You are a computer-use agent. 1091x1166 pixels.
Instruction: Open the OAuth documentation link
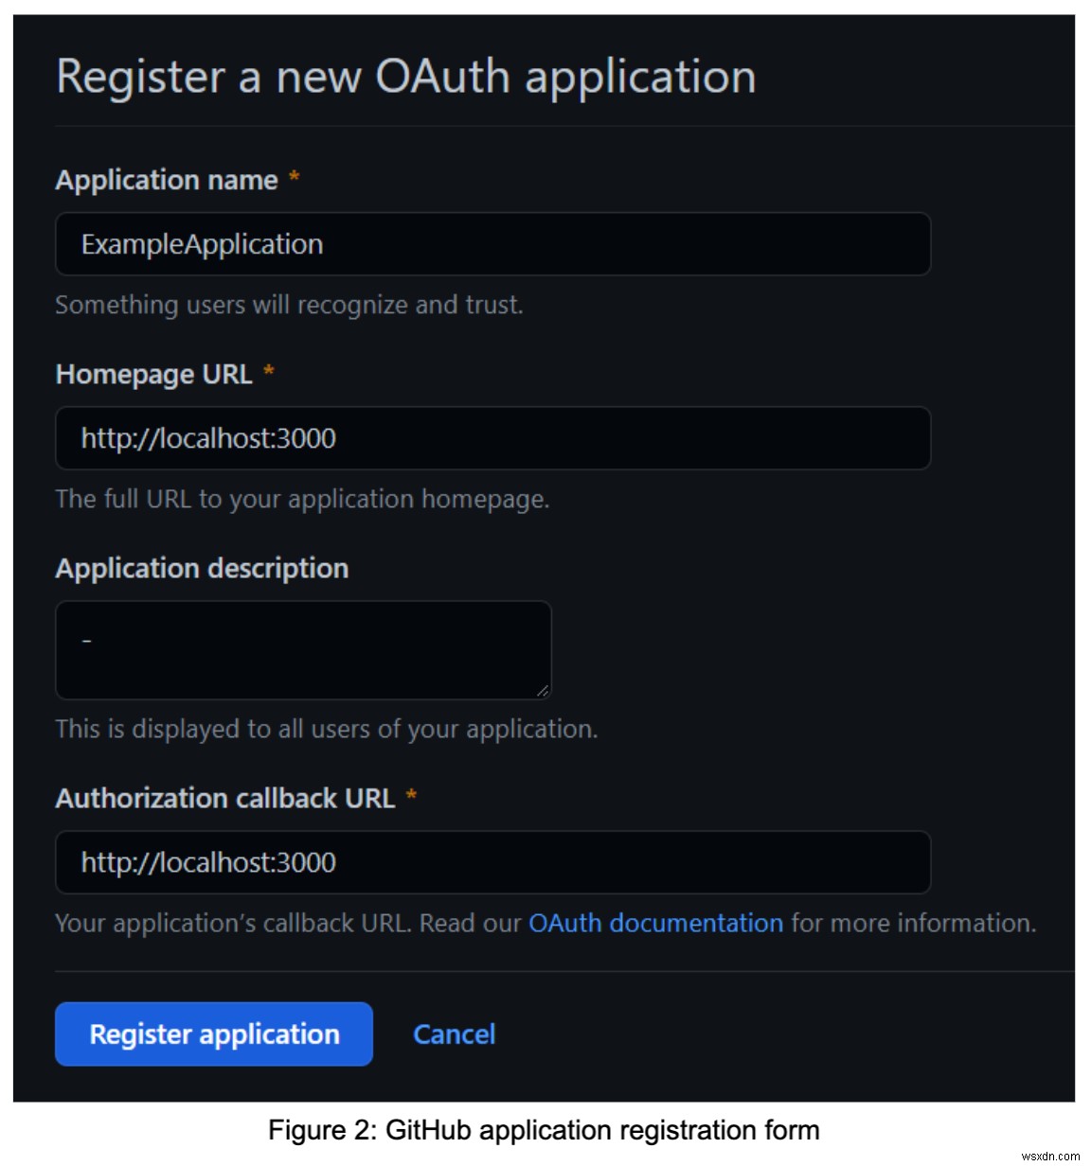[655, 923]
